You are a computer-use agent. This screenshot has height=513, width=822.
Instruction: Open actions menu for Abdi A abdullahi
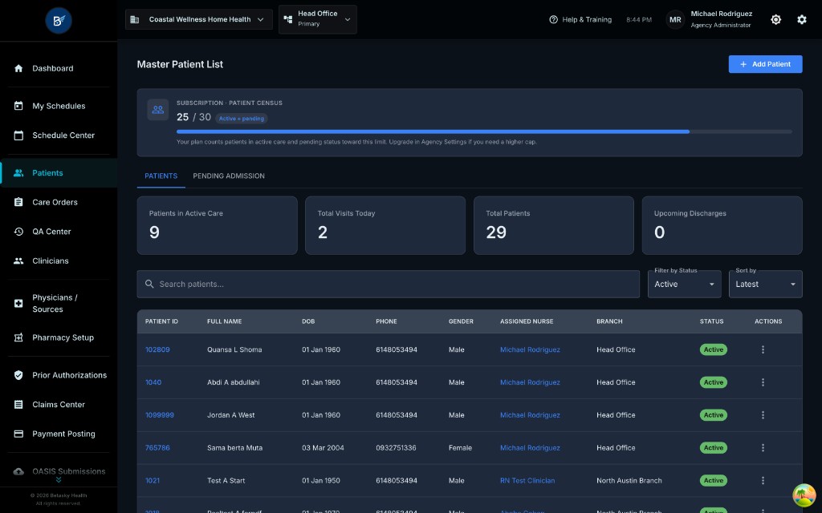(763, 382)
